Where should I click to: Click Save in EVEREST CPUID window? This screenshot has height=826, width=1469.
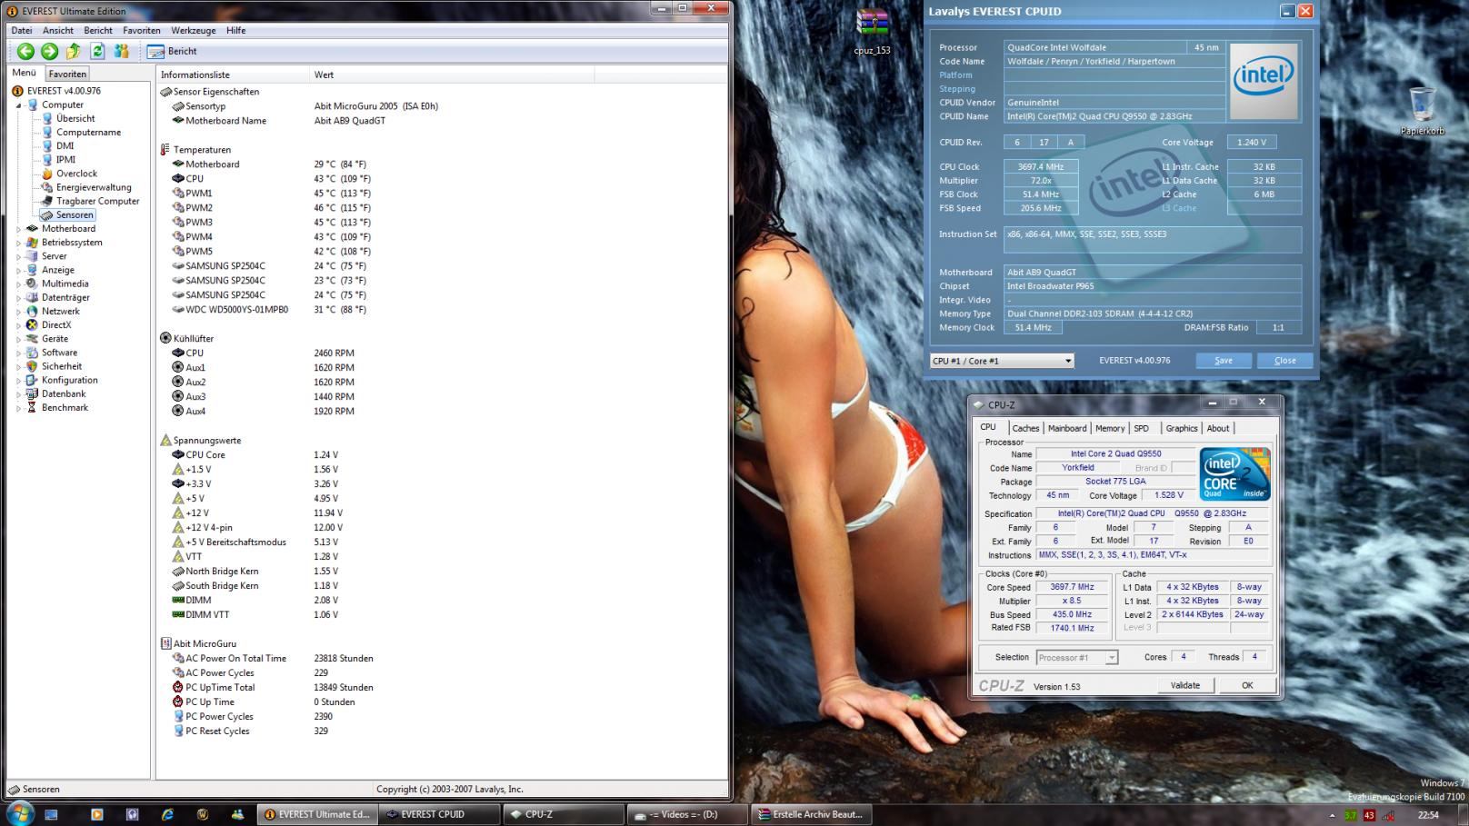tap(1224, 361)
